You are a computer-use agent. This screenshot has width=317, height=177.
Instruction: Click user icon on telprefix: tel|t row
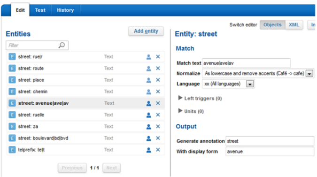(148, 150)
